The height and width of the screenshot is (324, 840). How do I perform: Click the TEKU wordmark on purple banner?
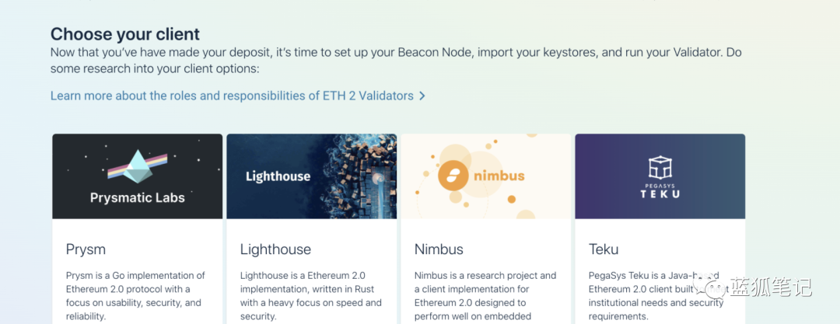pos(660,193)
